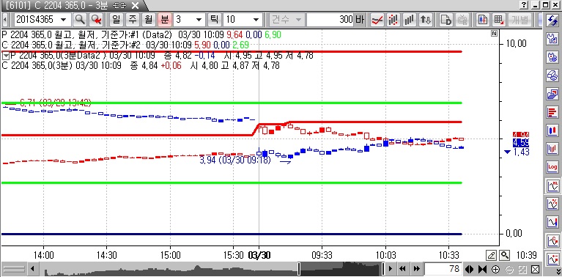Click the pencil edit icon below chart
The height and width of the screenshot is (277, 562).
[492, 255]
